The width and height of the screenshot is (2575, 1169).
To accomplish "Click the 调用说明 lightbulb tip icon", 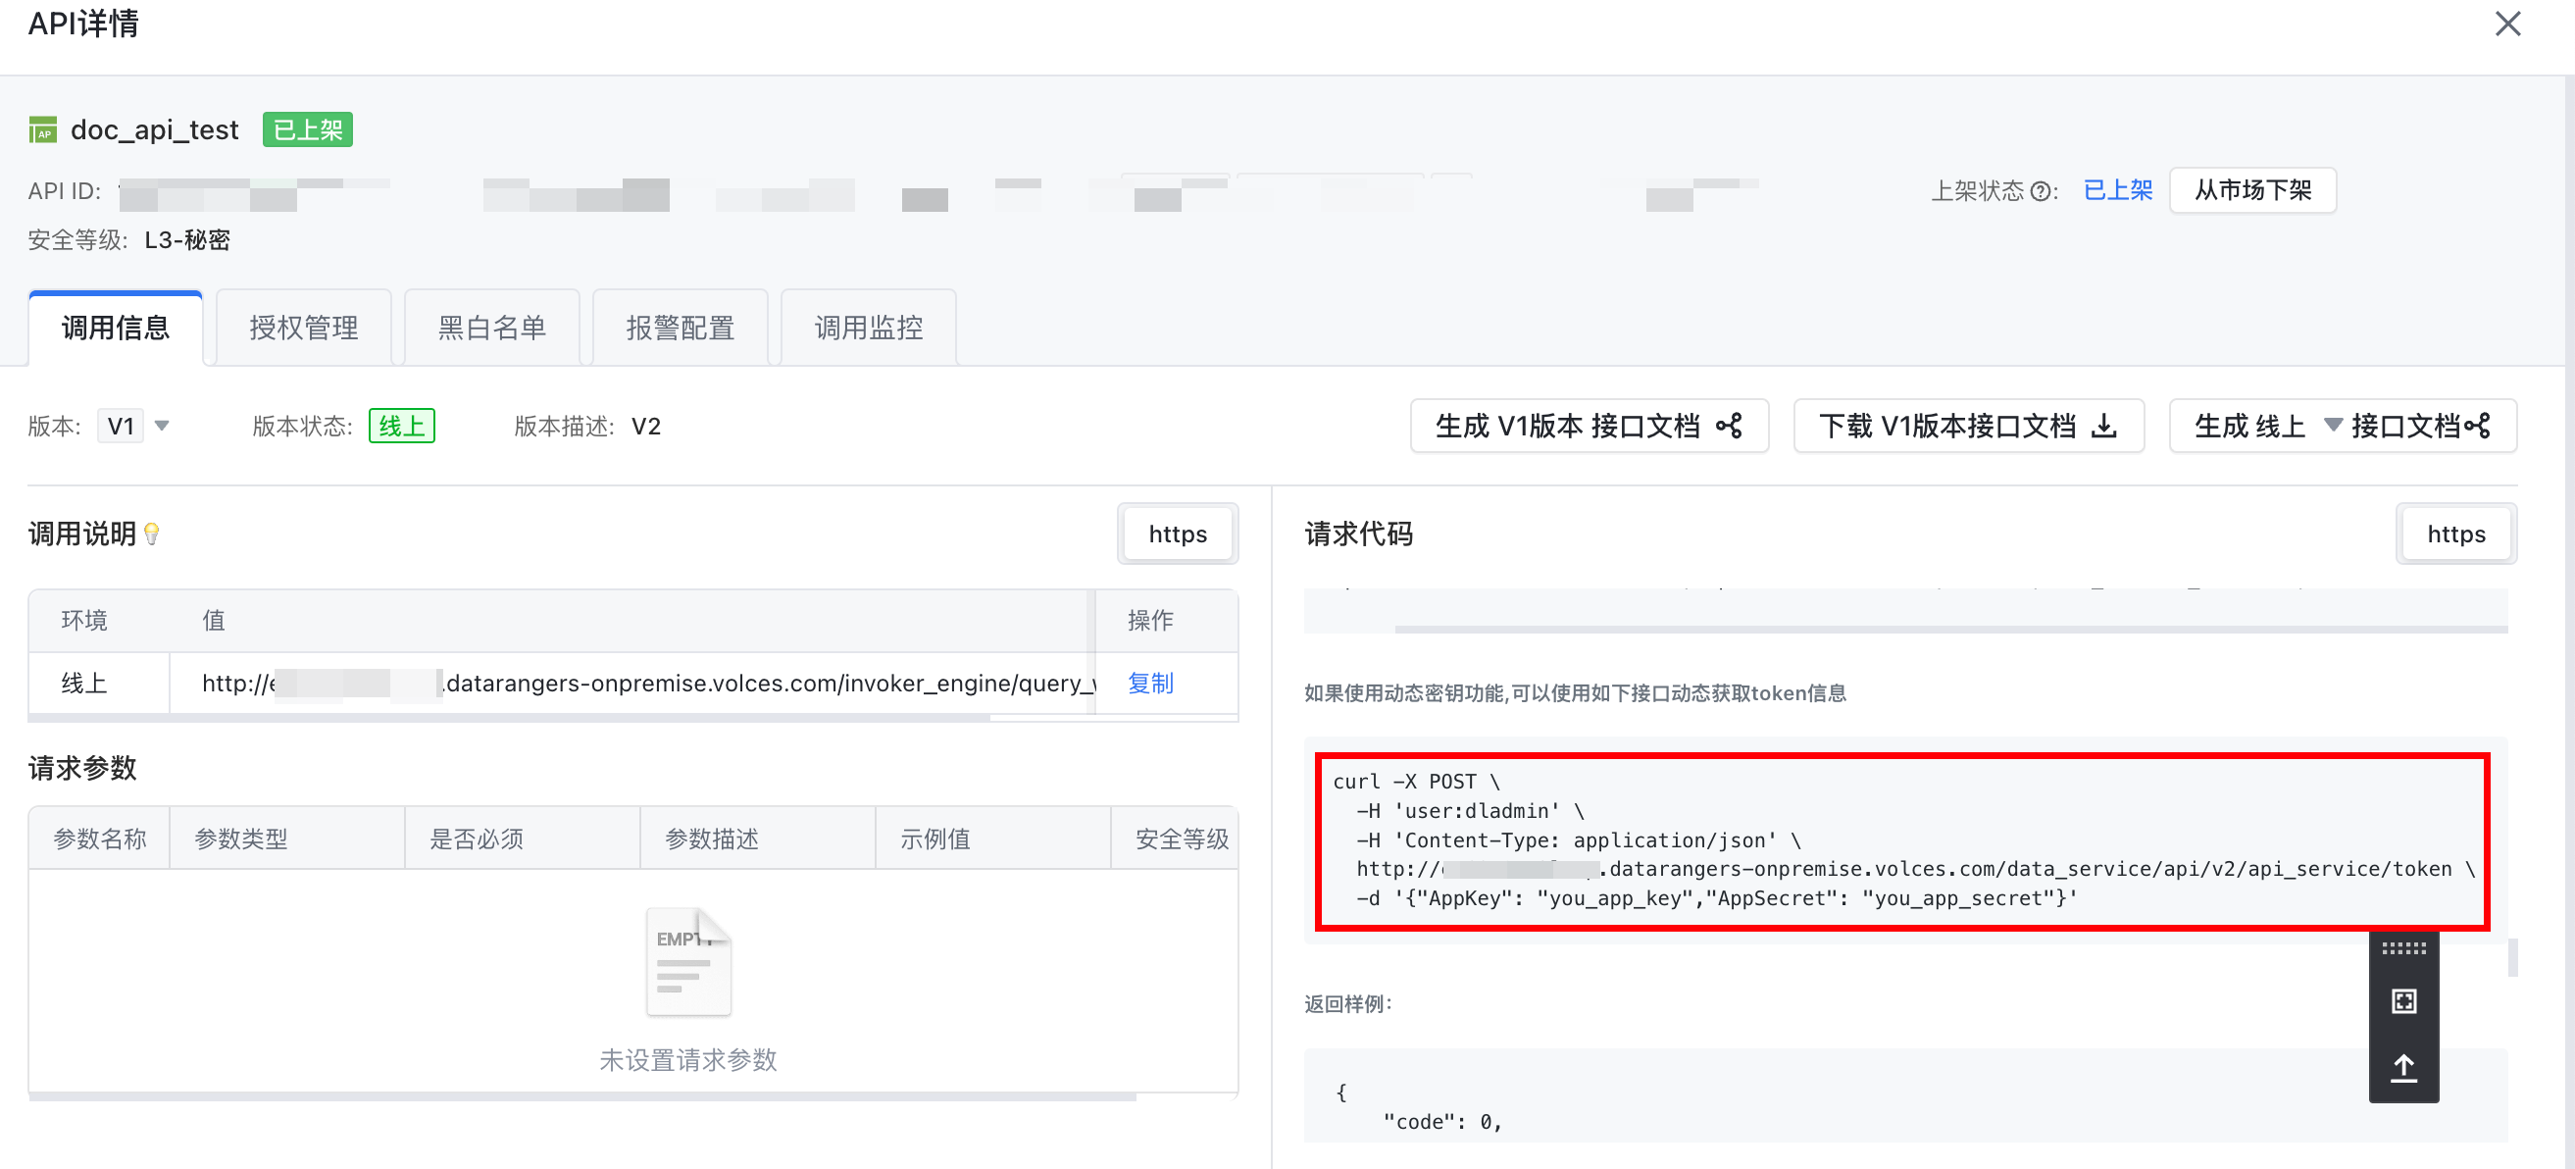I will [152, 534].
